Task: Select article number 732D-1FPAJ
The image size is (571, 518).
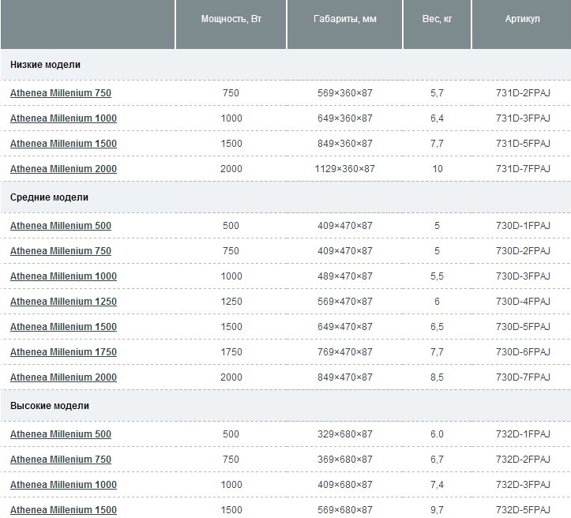Action: pos(523,434)
